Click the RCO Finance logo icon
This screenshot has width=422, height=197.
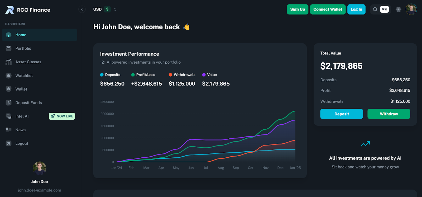pyautogui.click(x=10, y=10)
